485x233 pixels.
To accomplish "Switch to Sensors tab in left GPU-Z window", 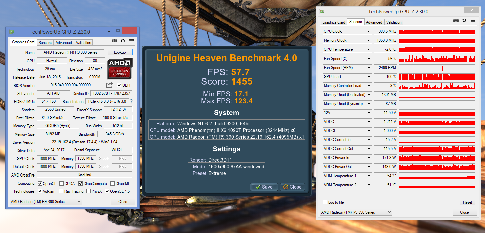I will (45, 43).
